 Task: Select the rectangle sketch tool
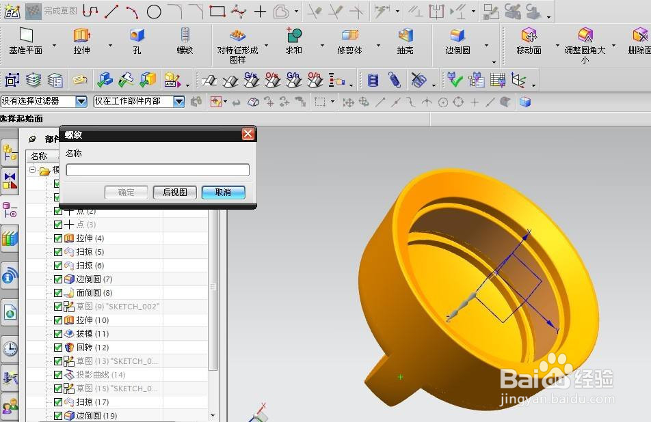point(217,11)
